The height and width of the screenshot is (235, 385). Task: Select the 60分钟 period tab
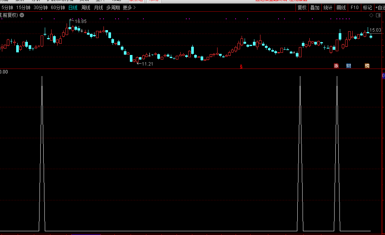(58, 8)
